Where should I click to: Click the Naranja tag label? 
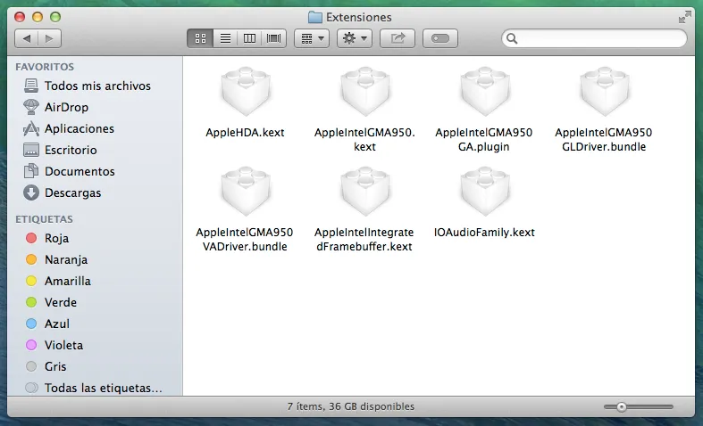pos(66,260)
